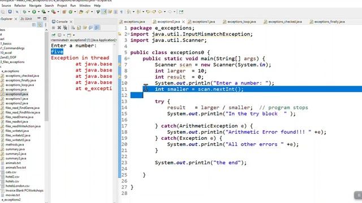
Task: Click the Open Type icon in toolbar
Action: [81, 12]
